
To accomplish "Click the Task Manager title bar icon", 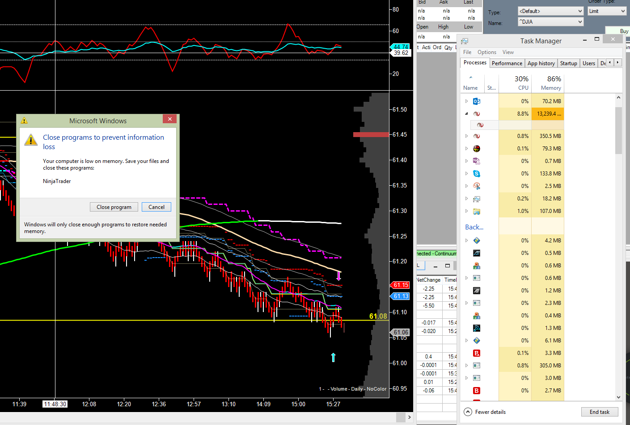I will click(465, 41).
